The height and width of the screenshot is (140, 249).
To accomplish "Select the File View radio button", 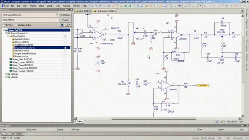I will coord(3,25).
